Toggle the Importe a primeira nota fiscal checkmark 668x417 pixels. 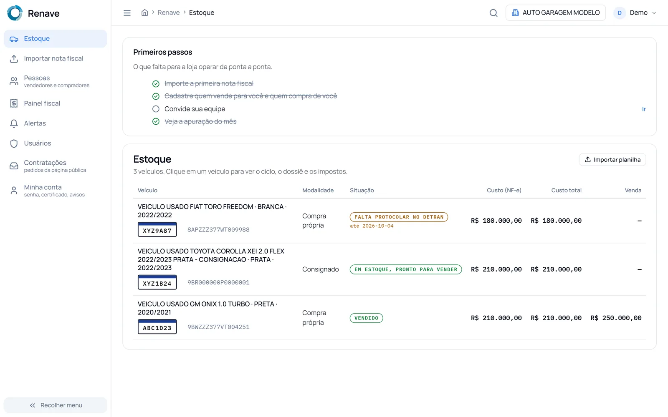click(156, 84)
